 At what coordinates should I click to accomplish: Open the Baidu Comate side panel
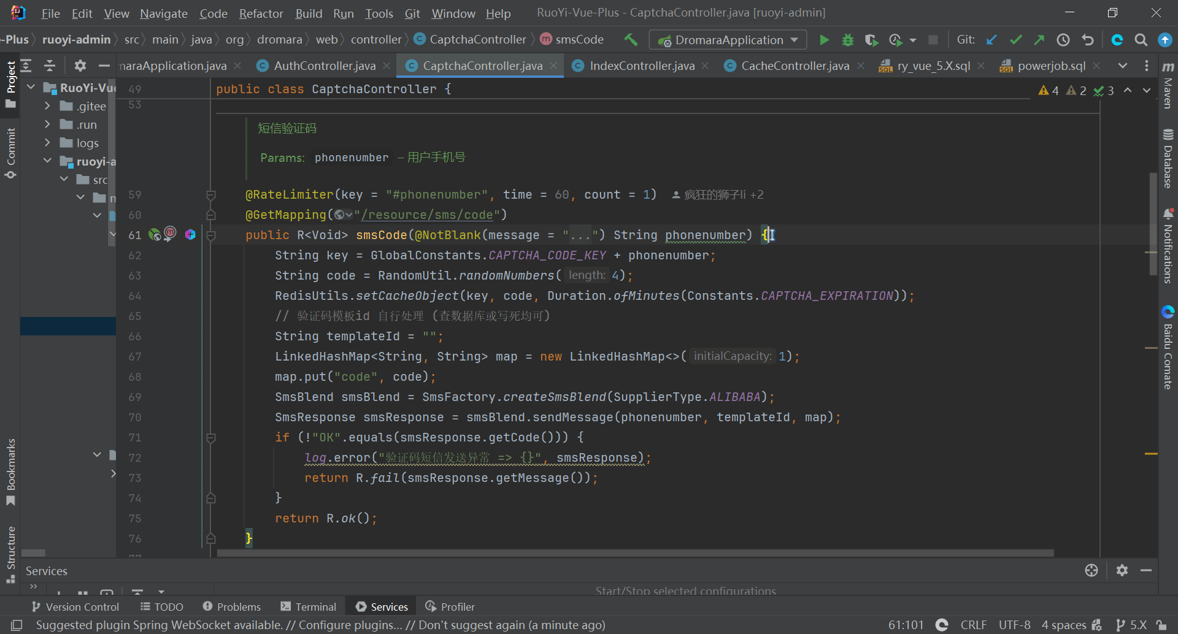click(1168, 348)
